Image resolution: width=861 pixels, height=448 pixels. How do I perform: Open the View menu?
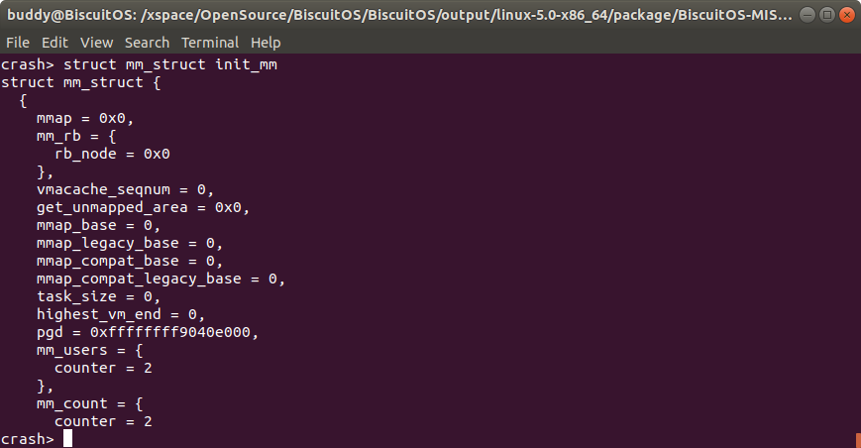[x=96, y=43]
